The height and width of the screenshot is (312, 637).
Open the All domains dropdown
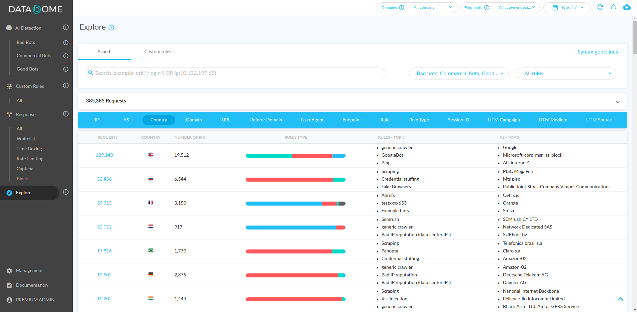point(433,7)
